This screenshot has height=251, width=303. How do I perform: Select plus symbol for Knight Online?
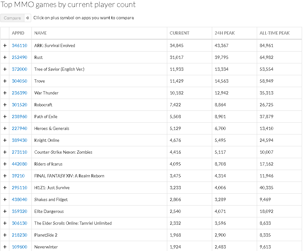(5, 140)
